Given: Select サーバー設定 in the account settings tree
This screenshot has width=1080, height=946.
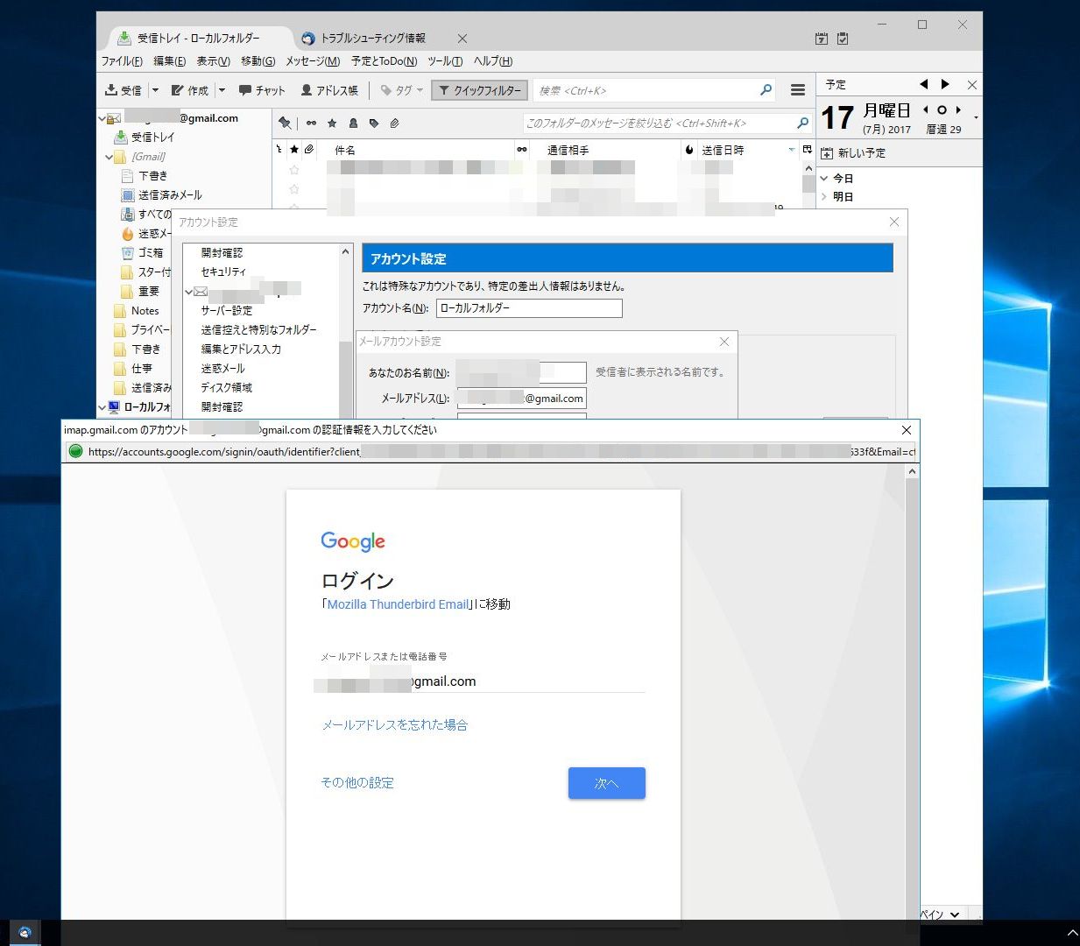Looking at the screenshot, I should (226, 311).
